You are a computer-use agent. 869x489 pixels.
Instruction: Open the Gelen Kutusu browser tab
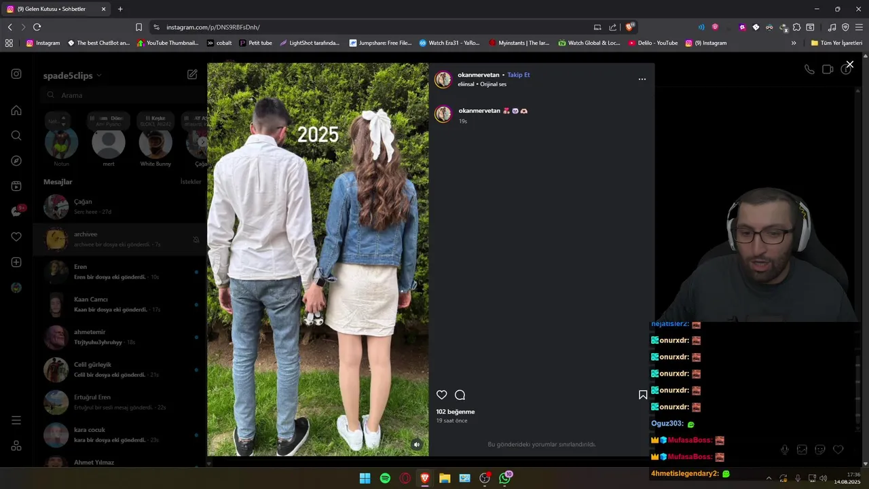57,9
